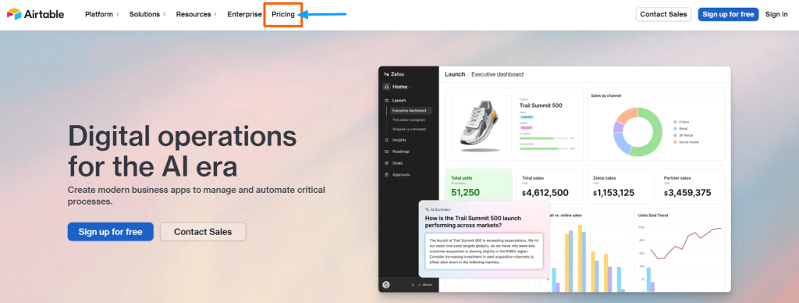Click the Sales by channel donut chart
Image resolution: width=799 pixels, height=303 pixels.
coord(637,132)
